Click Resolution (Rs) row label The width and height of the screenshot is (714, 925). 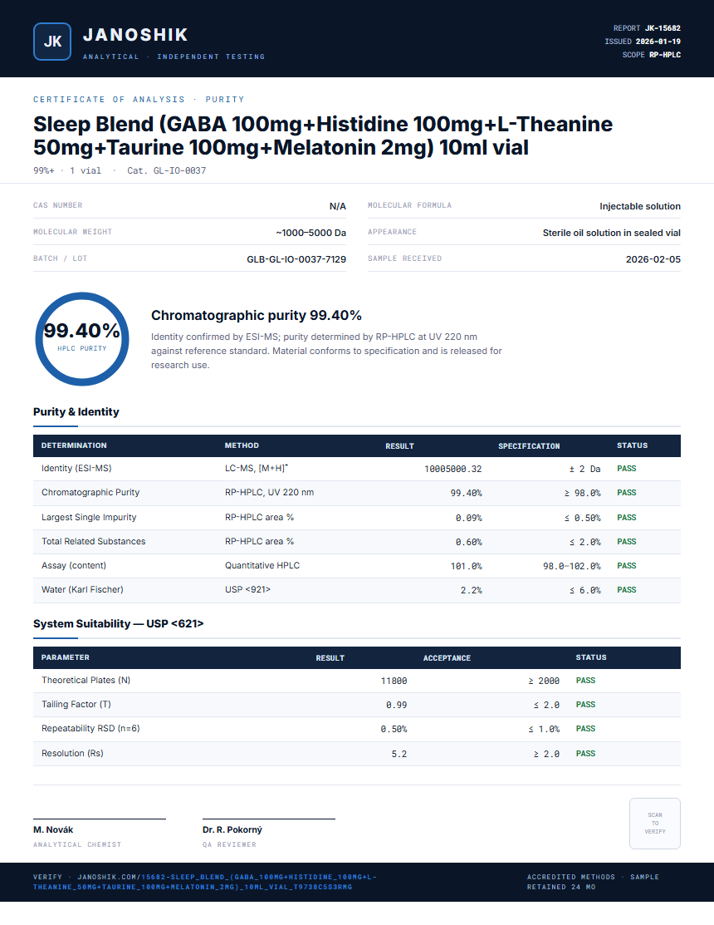click(x=72, y=753)
